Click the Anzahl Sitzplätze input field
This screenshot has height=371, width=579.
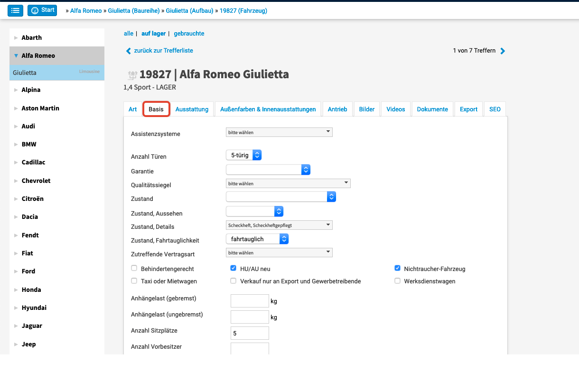click(x=250, y=333)
